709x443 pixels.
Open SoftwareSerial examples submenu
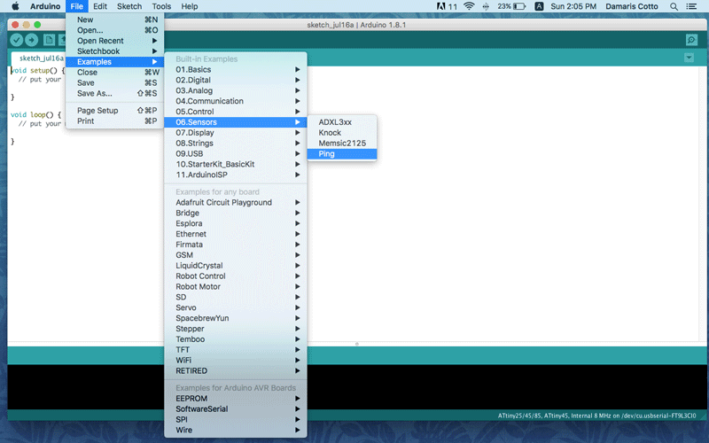(x=236, y=408)
